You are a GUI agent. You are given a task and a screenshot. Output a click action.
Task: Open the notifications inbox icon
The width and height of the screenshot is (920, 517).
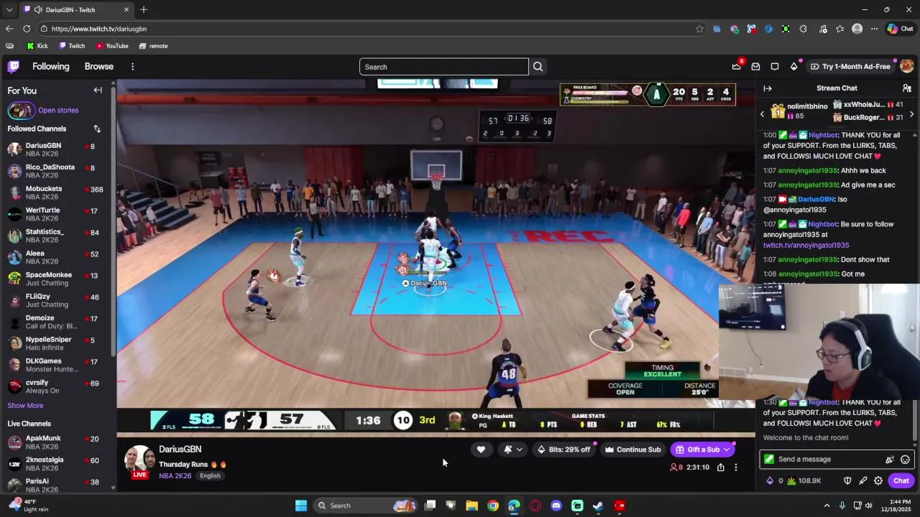click(x=755, y=66)
